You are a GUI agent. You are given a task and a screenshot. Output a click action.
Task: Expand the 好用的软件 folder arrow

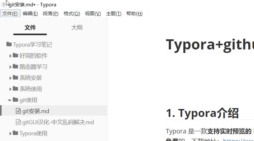(x=10, y=56)
